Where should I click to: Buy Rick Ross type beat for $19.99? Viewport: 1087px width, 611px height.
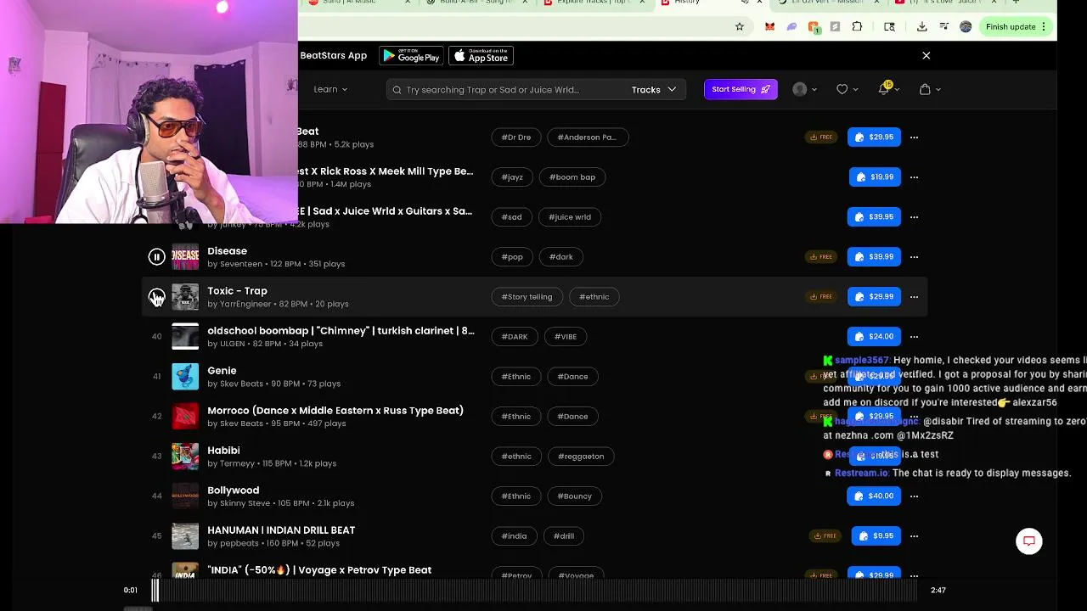(875, 177)
